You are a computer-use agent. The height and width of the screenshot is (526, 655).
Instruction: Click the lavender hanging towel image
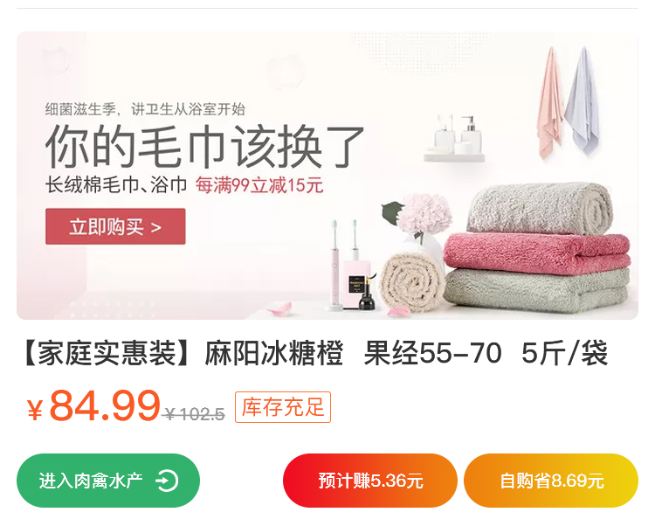click(x=583, y=100)
